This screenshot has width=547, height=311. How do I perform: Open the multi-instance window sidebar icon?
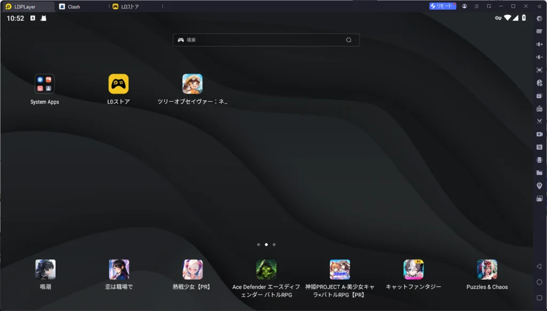540,96
